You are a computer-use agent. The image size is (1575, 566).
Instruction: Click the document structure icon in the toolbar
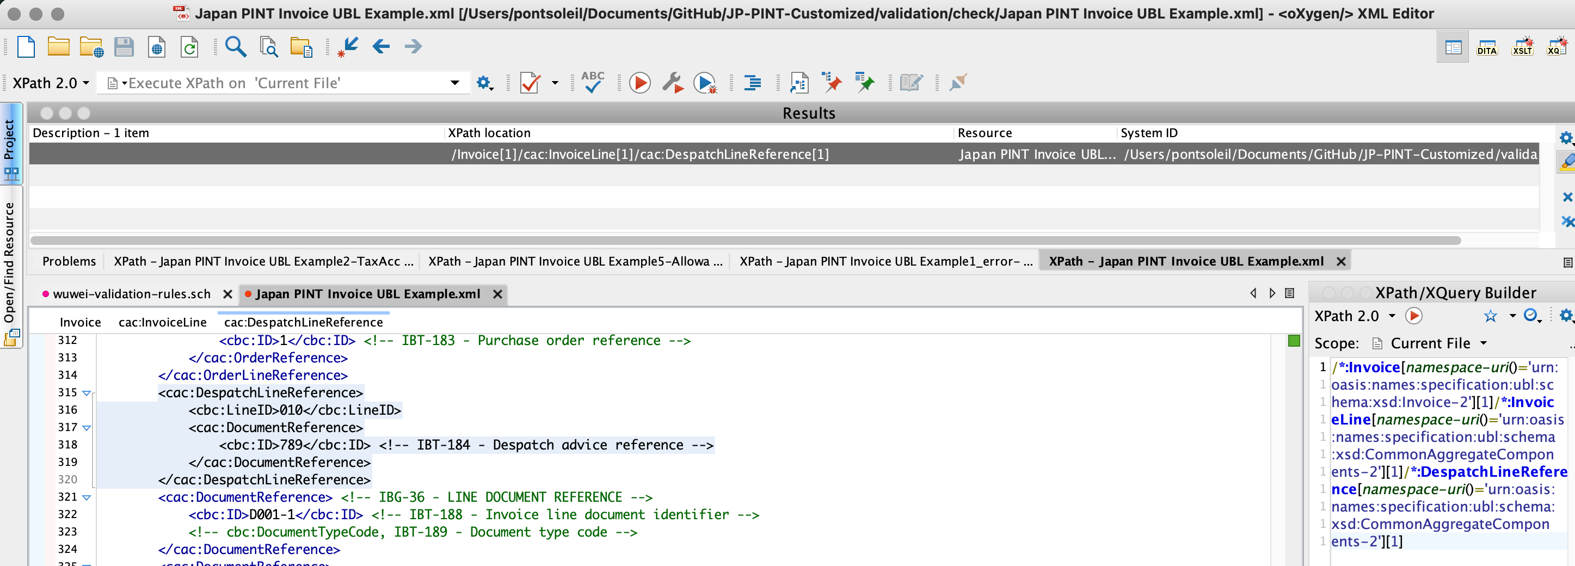[798, 83]
